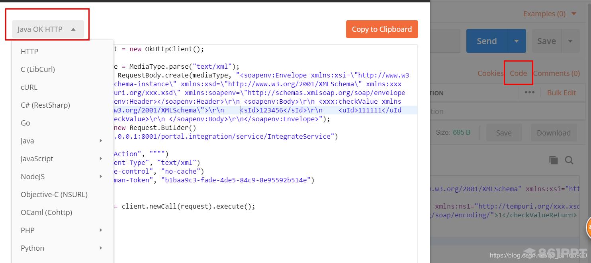The width and height of the screenshot is (591, 263).
Task: Click the client.newCall(request).execute() line
Action: click(184, 206)
